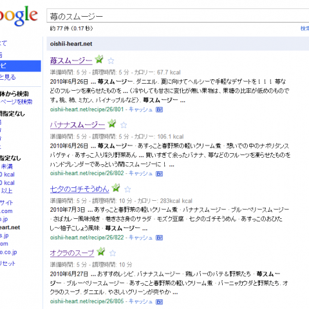Image resolution: width=309 pixels, height=309 pixels.
Task: Filter by 以上 calorie option
Action: (6, 191)
